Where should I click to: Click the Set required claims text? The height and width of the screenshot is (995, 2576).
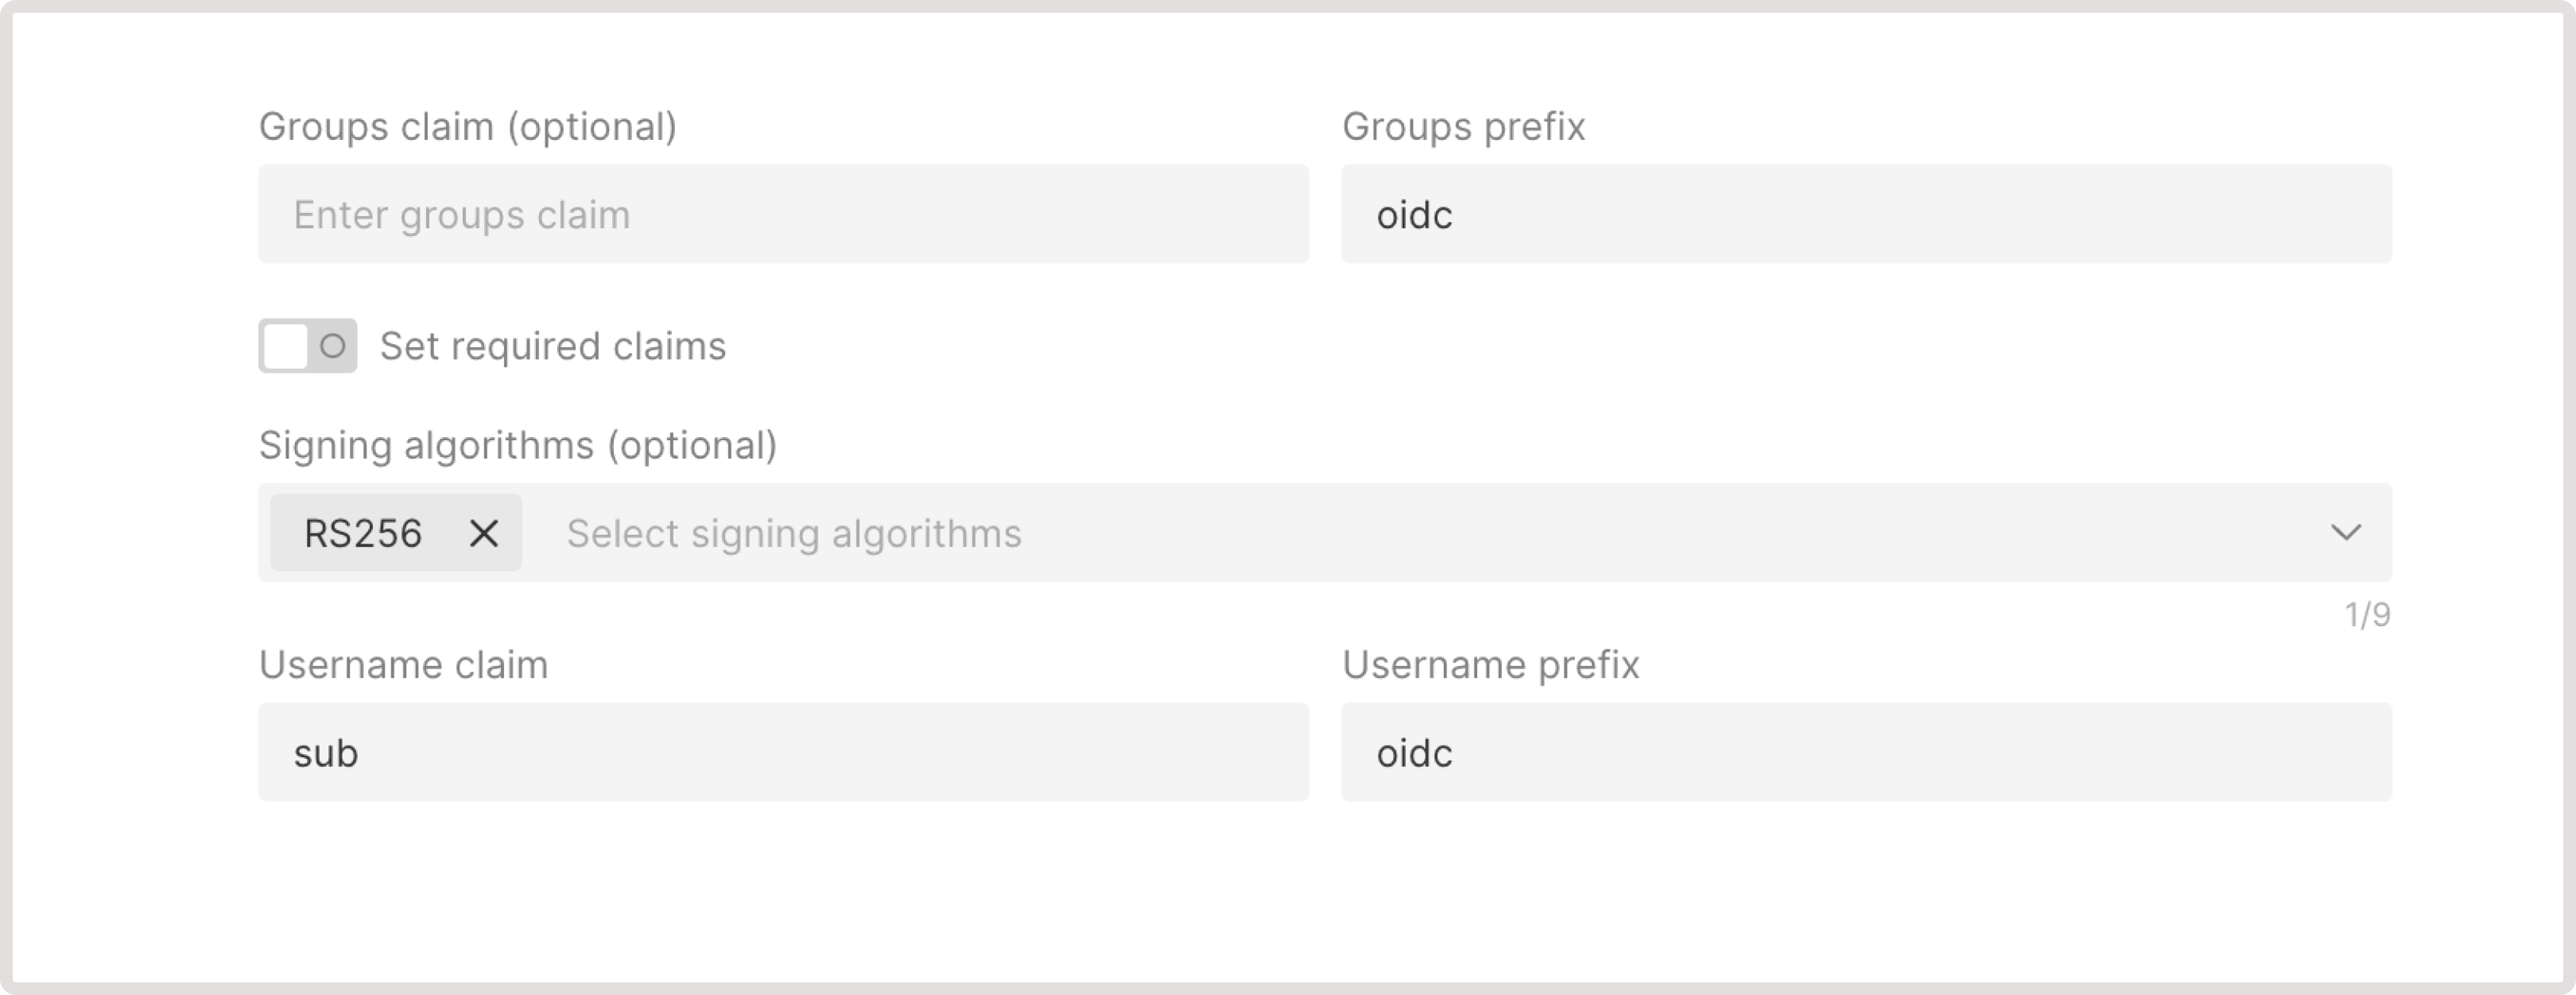point(551,346)
